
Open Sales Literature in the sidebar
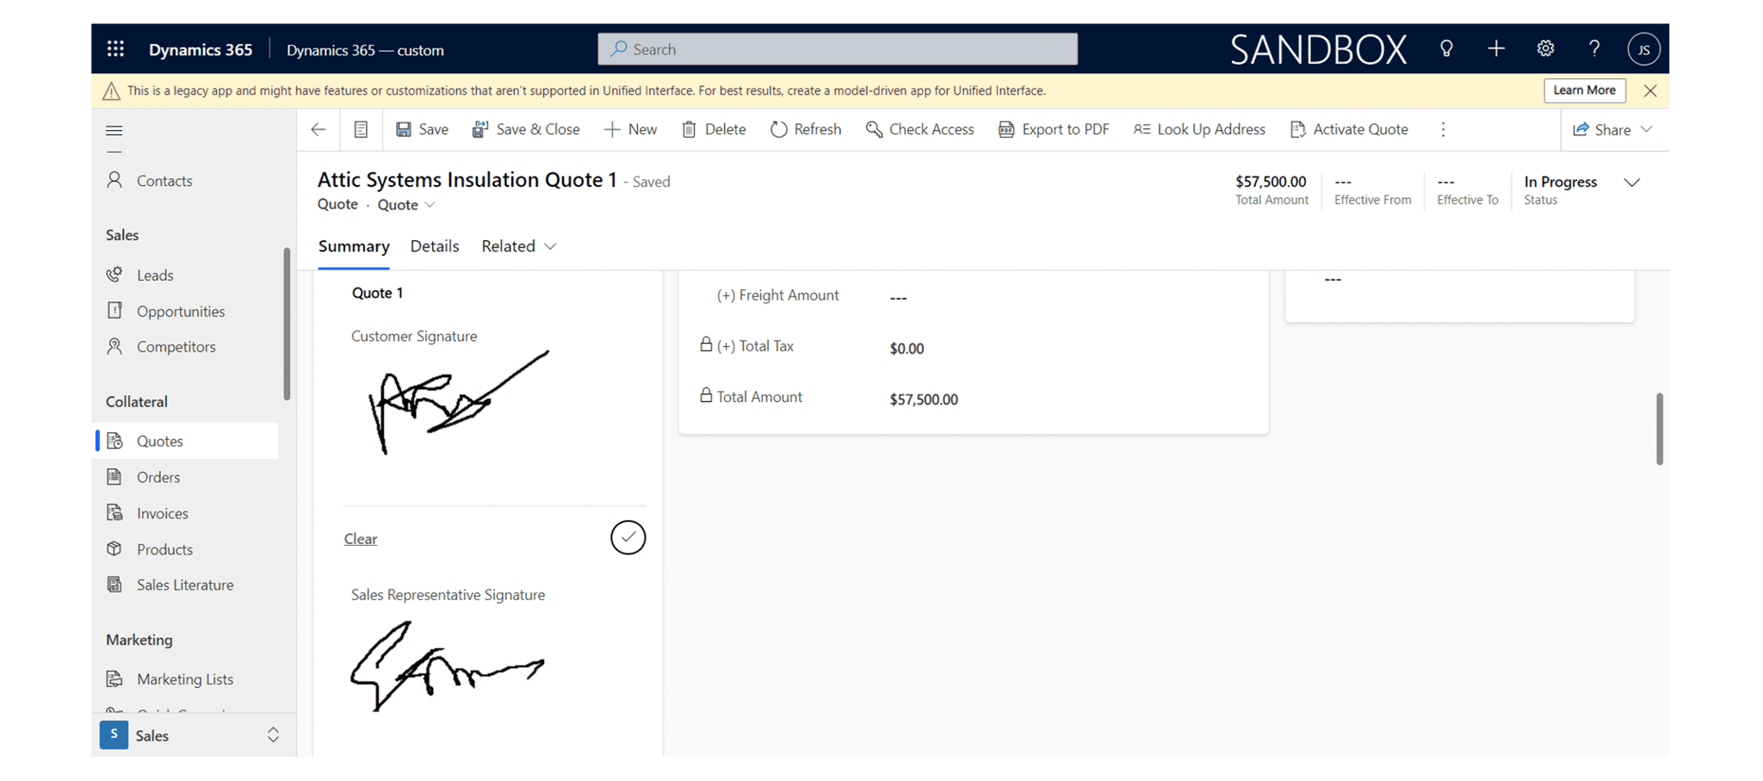(x=185, y=585)
